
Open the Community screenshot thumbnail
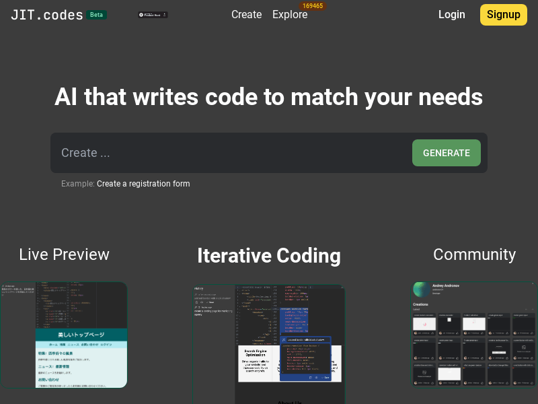474,335
